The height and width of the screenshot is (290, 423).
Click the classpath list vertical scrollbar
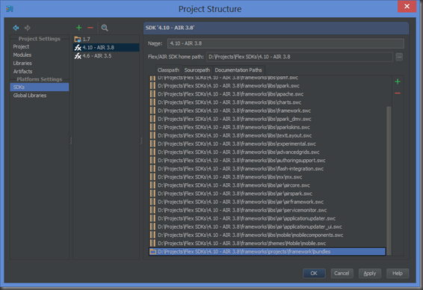click(389, 180)
